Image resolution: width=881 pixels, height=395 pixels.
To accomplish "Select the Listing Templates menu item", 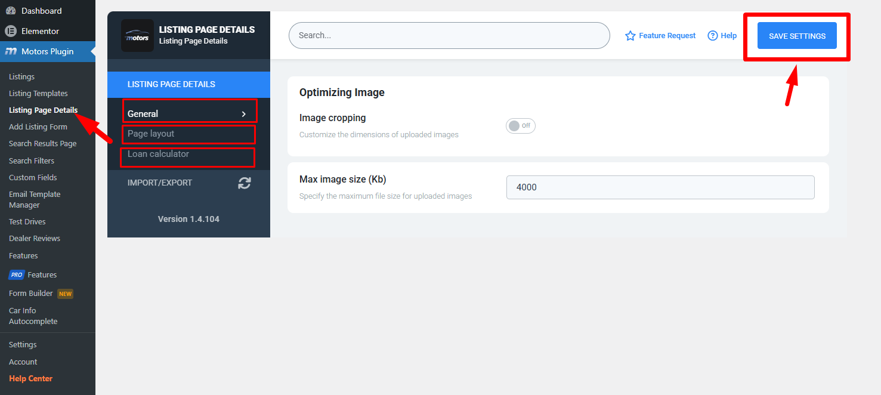I will (x=38, y=94).
